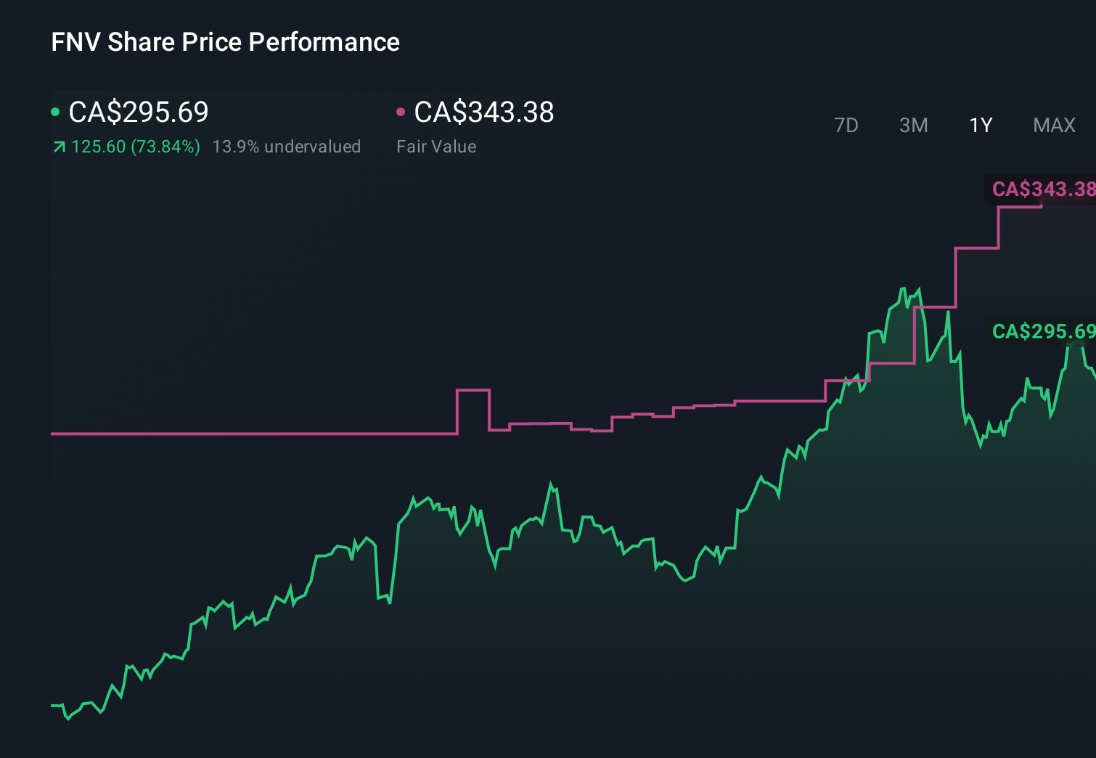Image resolution: width=1096 pixels, height=758 pixels.
Task: Open the MAX time range view
Action: (1053, 125)
